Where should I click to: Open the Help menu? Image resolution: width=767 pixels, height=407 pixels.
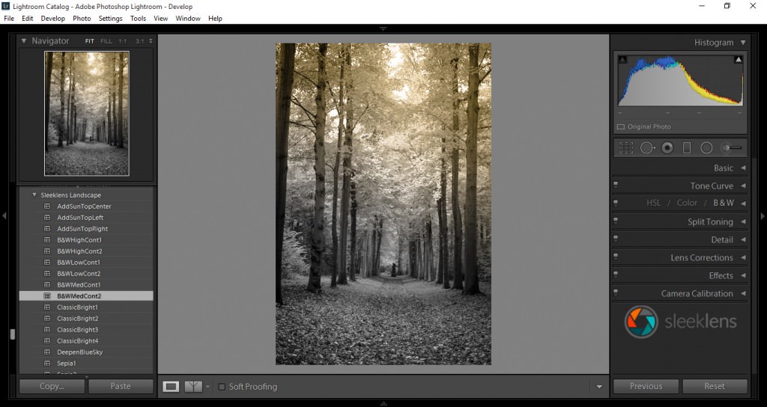pyautogui.click(x=215, y=18)
